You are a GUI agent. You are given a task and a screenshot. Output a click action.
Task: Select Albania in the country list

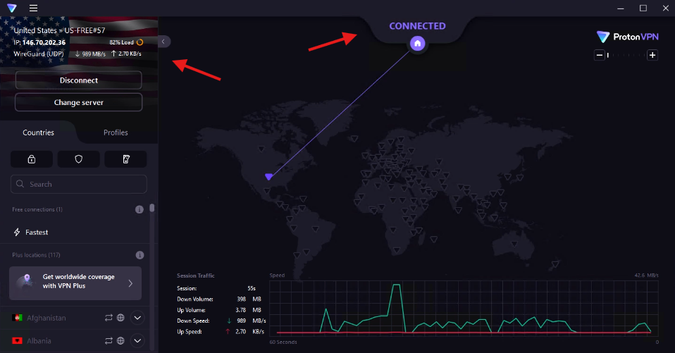pyautogui.click(x=39, y=340)
